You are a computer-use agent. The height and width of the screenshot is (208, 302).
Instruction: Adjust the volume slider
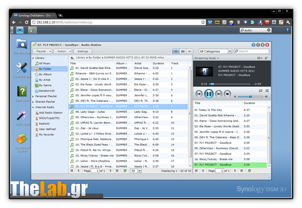250,97
